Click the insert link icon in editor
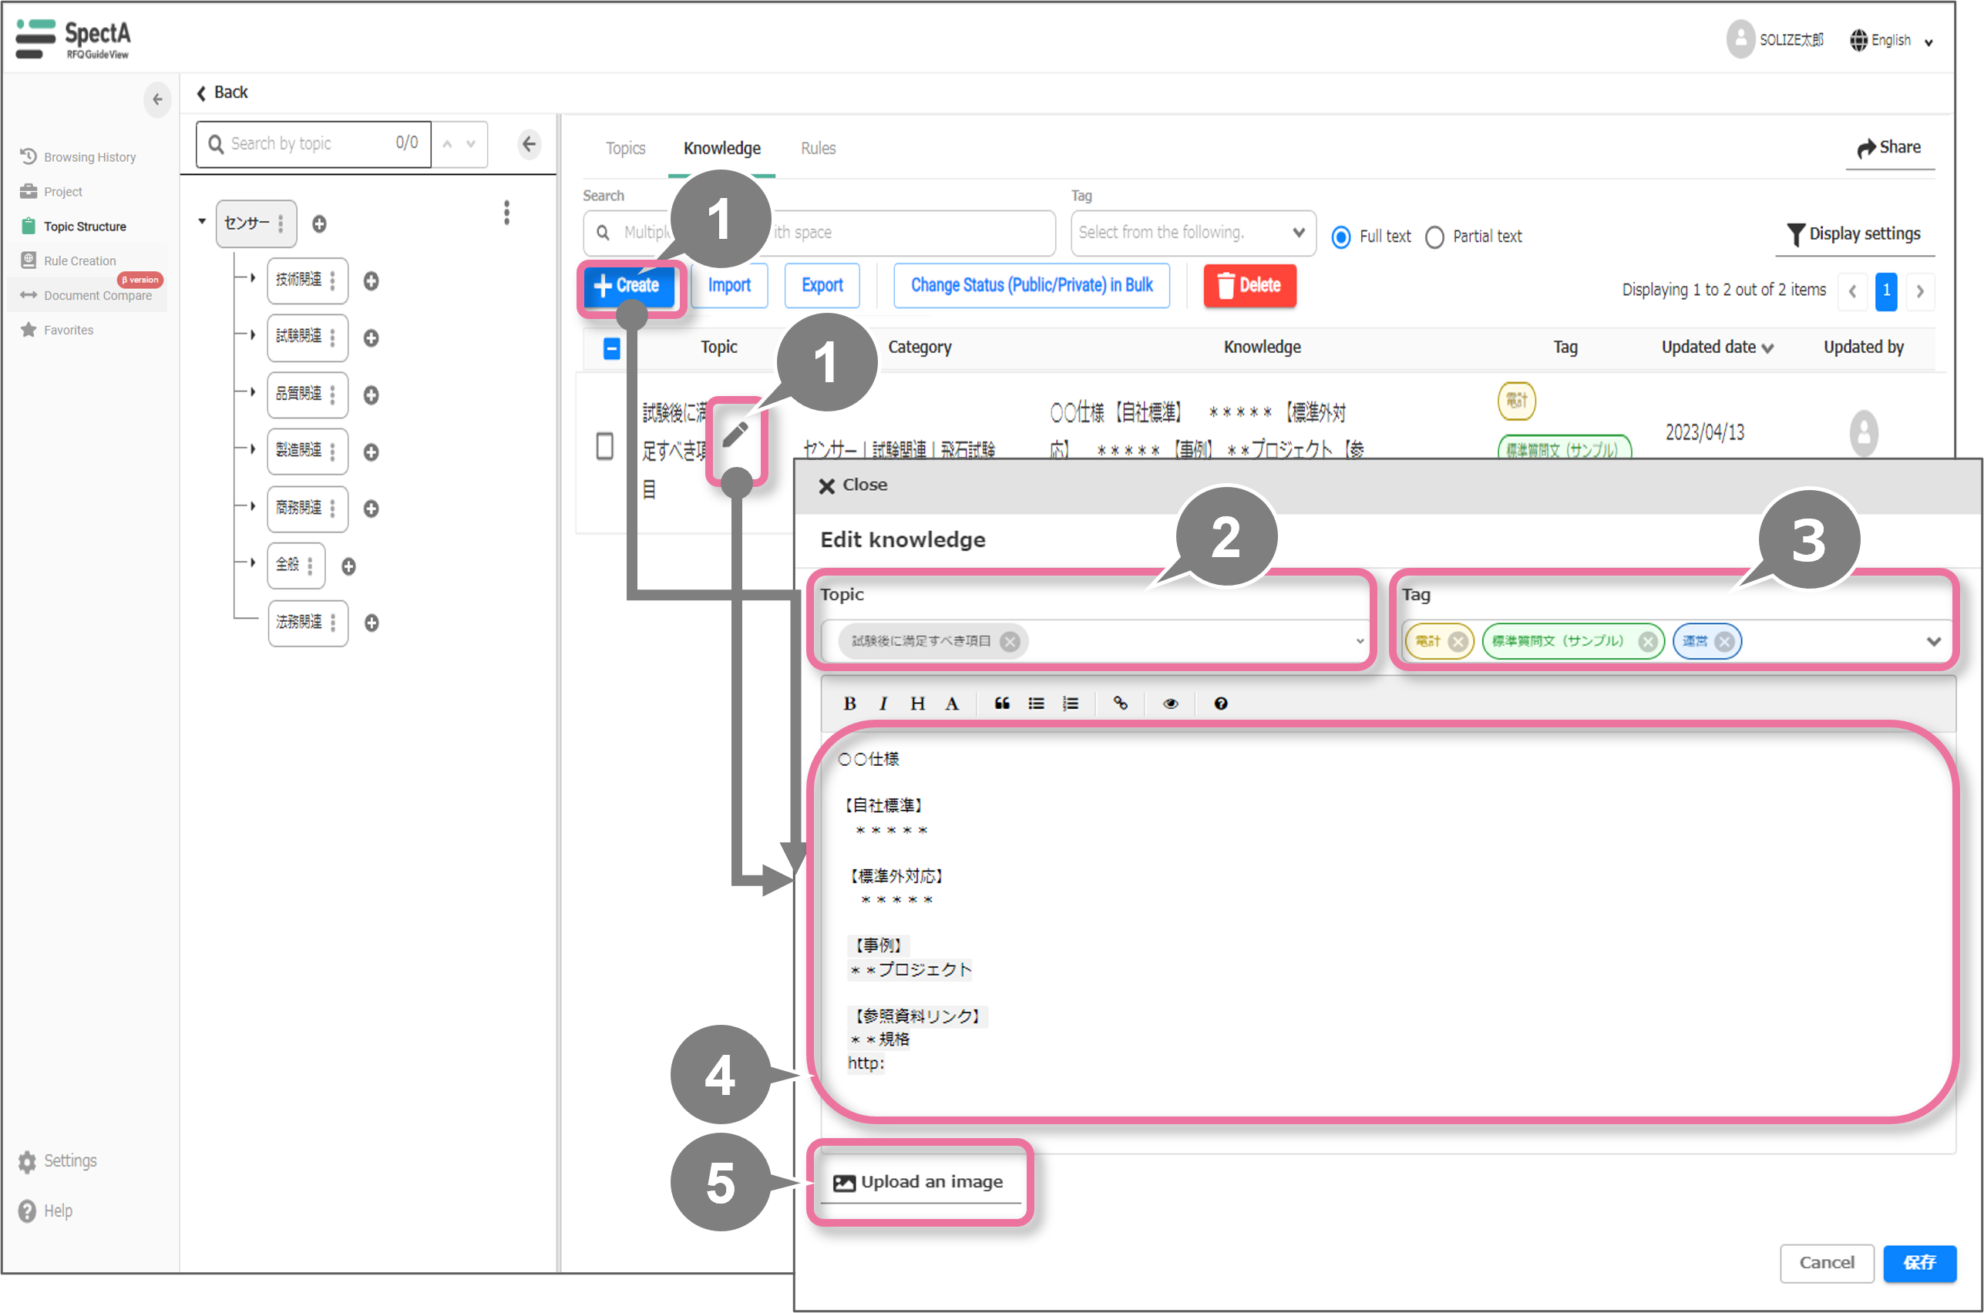The height and width of the screenshot is (1313, 1984). coord(1120,704)
